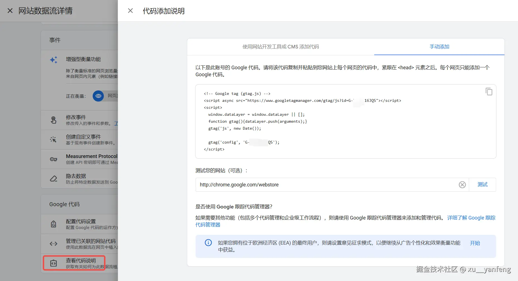Click the 创建自定义事件 cursor icon
Image resolution: width=518 pixels, height=281 pixels.
[53, 139]
